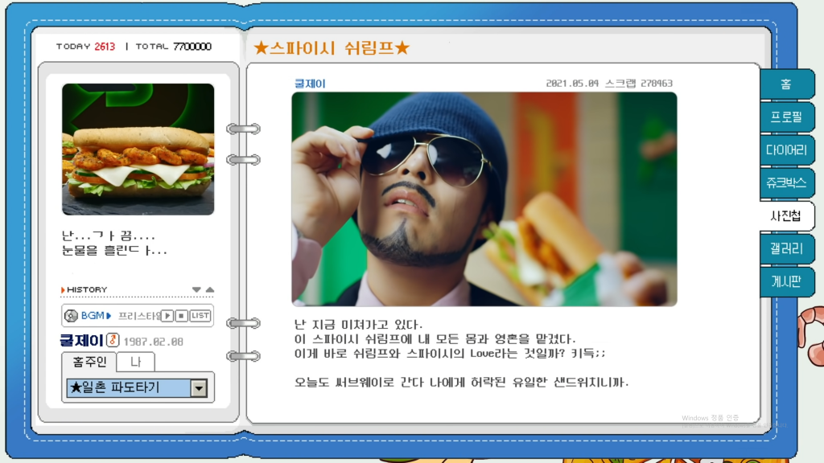Open the 게시판 menu tab

787,282
